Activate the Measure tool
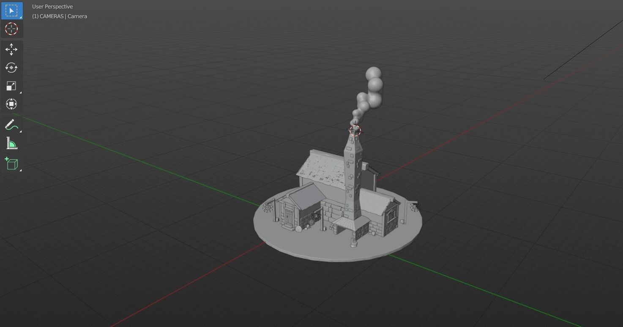Screen dimensions: 623x327 [11, 144]
